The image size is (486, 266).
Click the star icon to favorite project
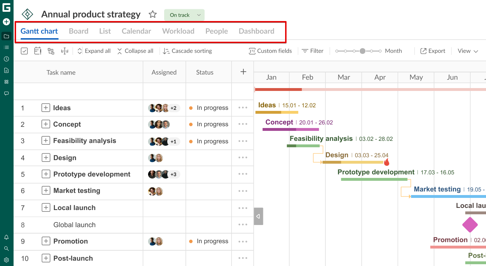(153, 14)
